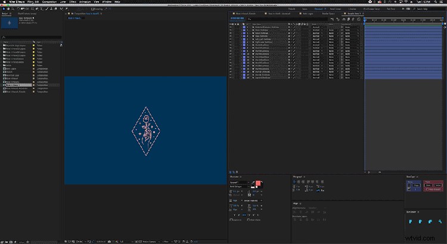Viewport: 447px width, 244px height.
Task: Open the track matte dropdown for layer 2
Action: click(333, 30)
